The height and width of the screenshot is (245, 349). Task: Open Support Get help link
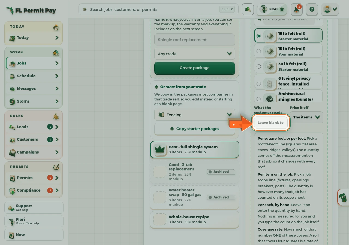34,208
